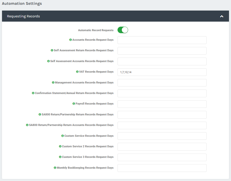Click info icon beside SA800 Return Accounts Records

point(27,125)
